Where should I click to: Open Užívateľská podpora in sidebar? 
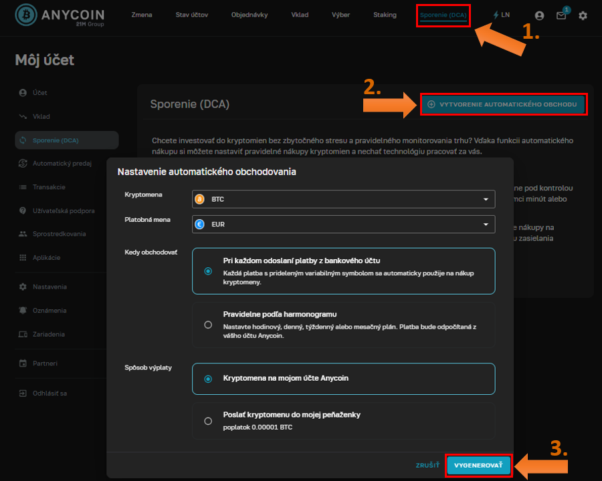click(63, 210)
